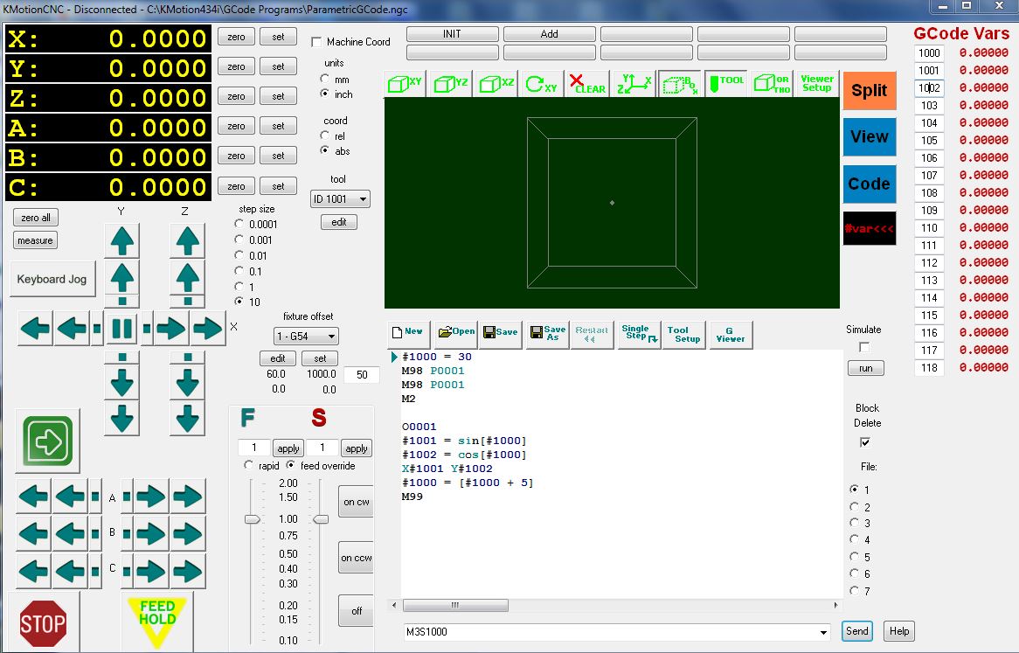Expand the fixture offset G54 dropdown
The width and height of the screenshot is (1019, 653).
pos(306,337)
